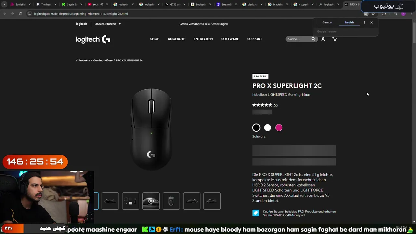The width and height of the screenshot is (416, 234).
Task: Open the shopping cart icon
Action: pyautogui.click(x=334, y=39)
